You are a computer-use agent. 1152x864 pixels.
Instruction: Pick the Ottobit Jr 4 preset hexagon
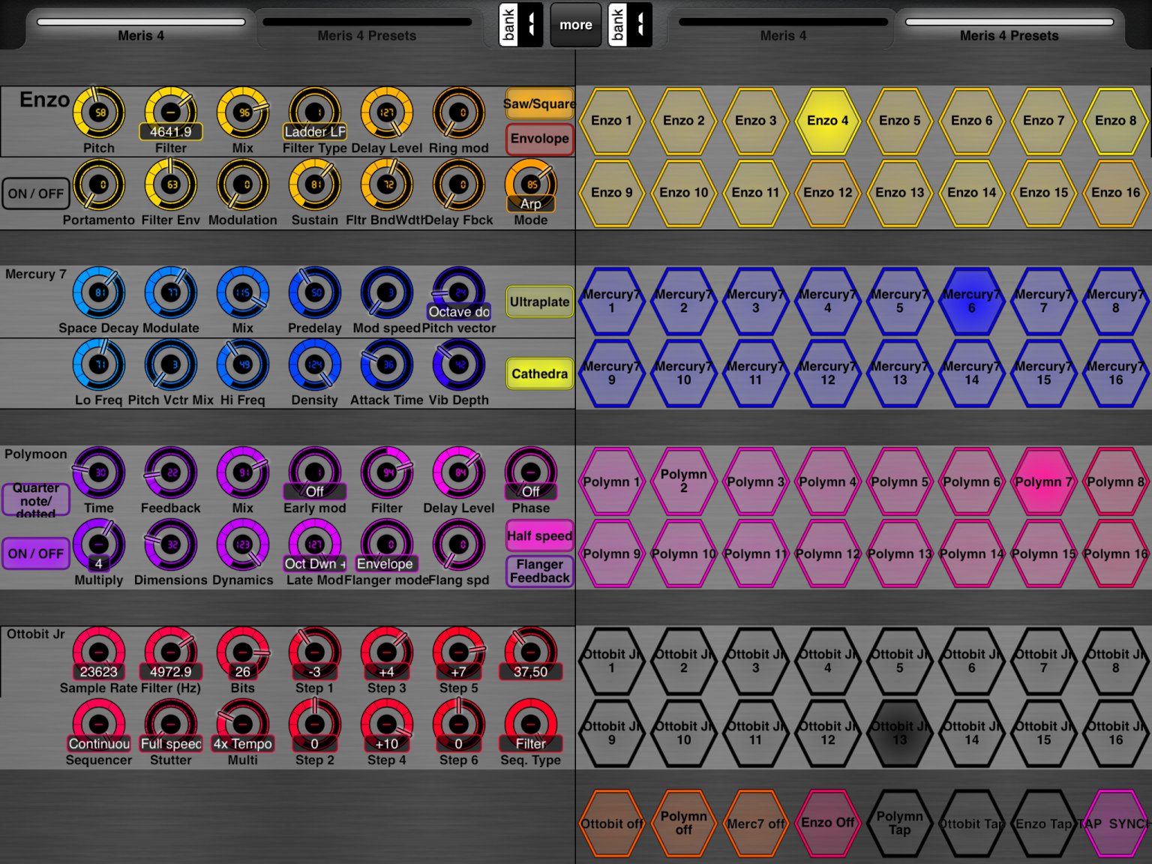pos(827,661)
